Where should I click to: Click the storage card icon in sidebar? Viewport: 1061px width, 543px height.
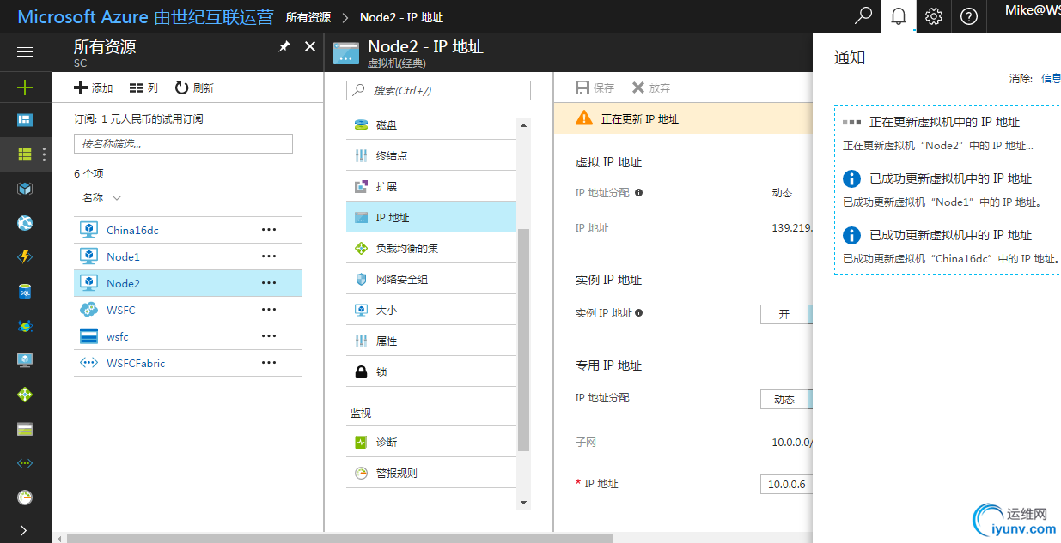[25, 429]
